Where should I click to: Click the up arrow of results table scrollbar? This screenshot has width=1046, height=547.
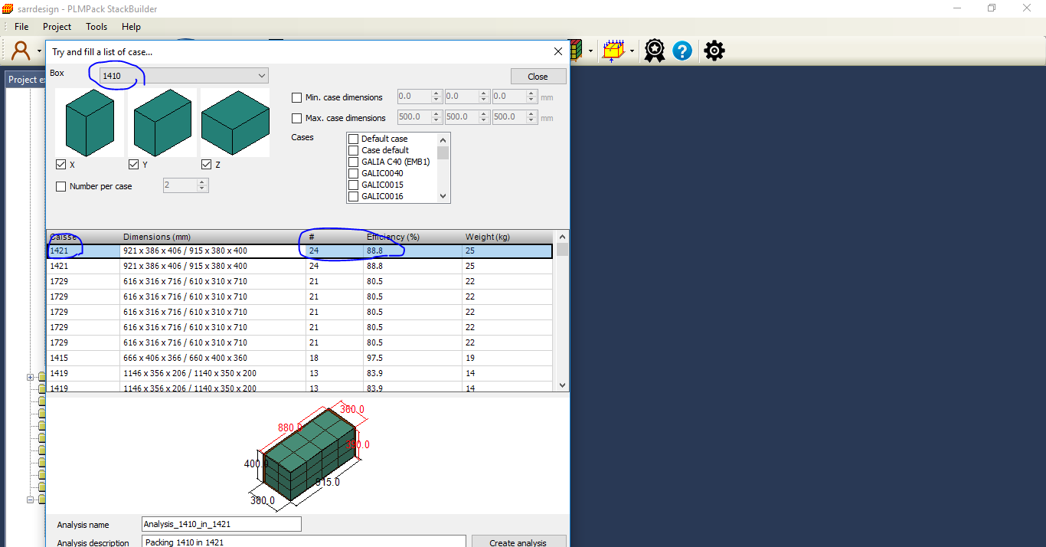click(x=563, y=237)
